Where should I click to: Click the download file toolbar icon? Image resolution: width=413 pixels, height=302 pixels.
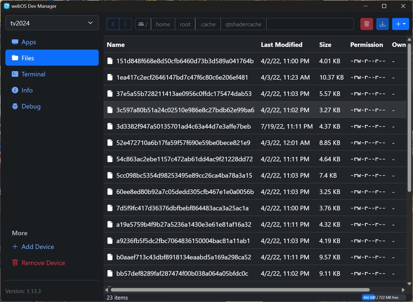point(382,24)
